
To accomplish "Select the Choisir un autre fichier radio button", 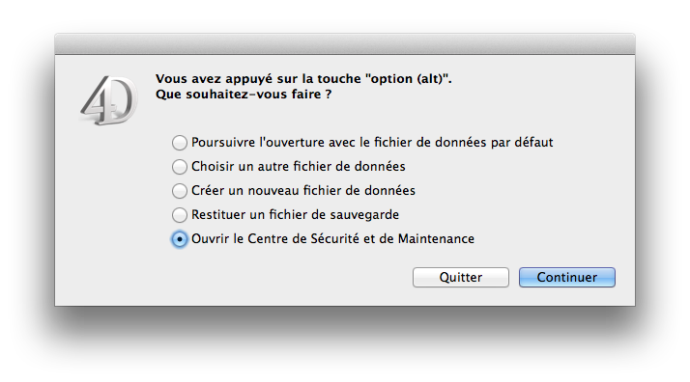I will 180,167.
